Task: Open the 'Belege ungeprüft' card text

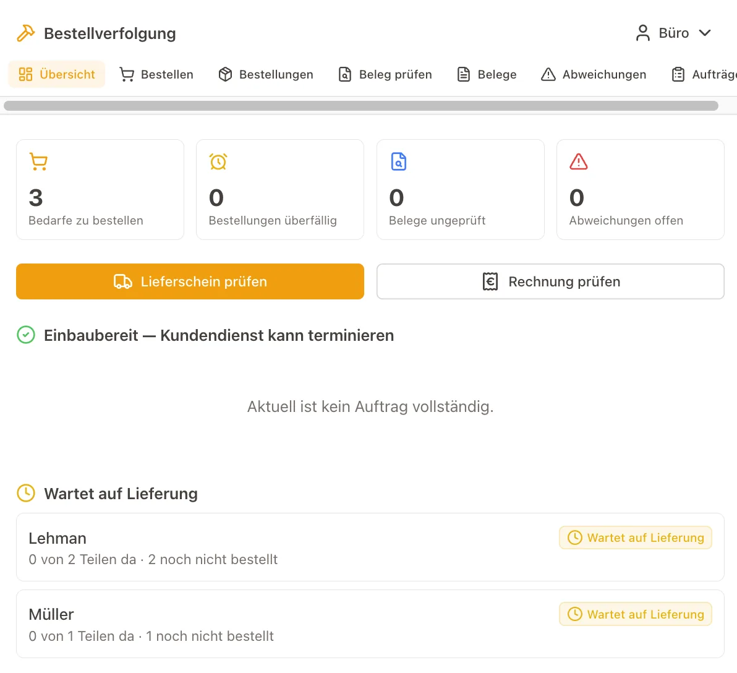Action: pos(437,221)
